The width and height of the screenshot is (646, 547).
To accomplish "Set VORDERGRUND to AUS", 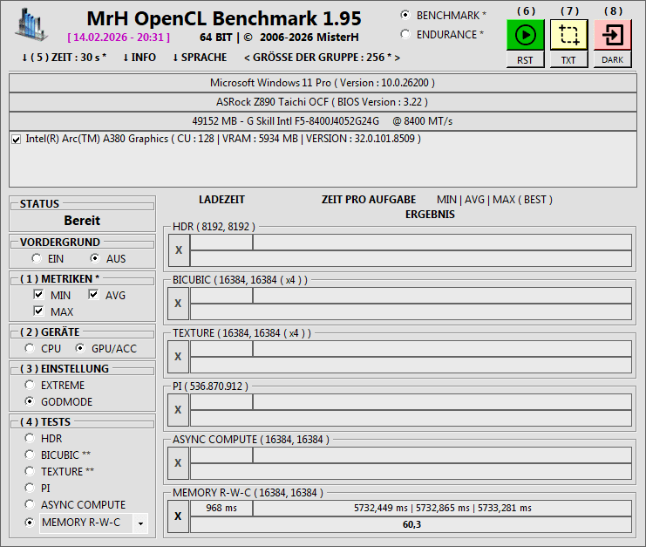I will (x=95, y=258).
